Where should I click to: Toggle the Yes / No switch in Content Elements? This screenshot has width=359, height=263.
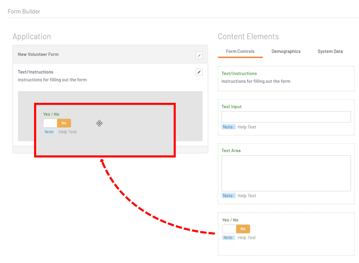point(236,229)
